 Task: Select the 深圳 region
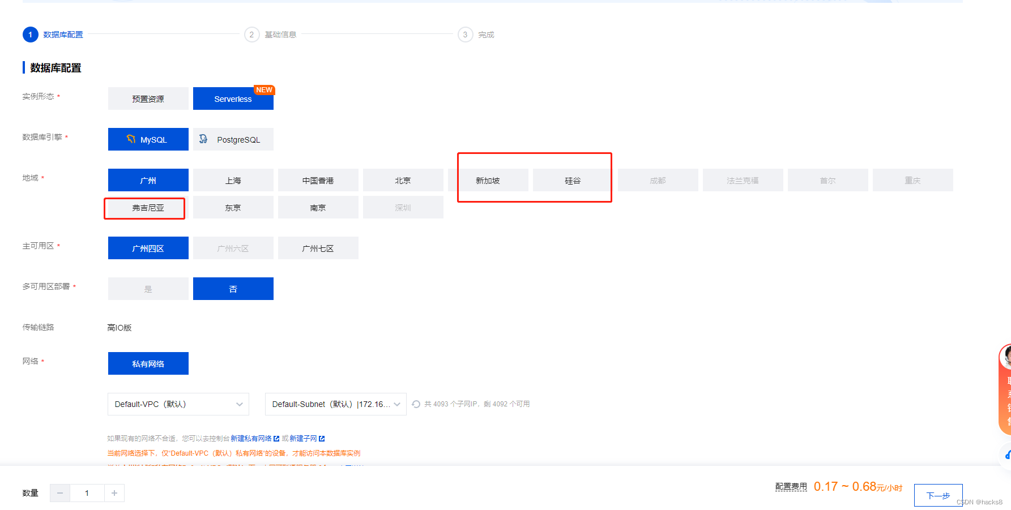tap(403, 207)
